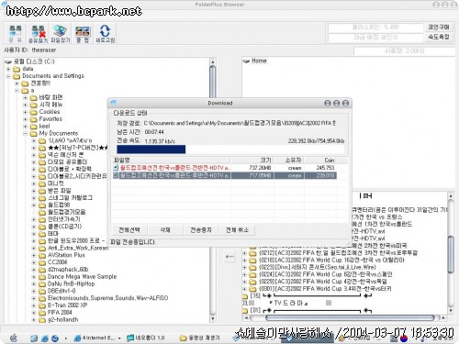Open the Internet Explorer quick launch icon
459x344 pixels.
45,338
